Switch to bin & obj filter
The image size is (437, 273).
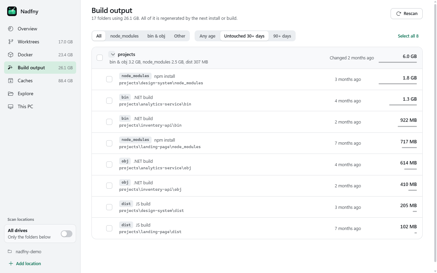point(156,36)
